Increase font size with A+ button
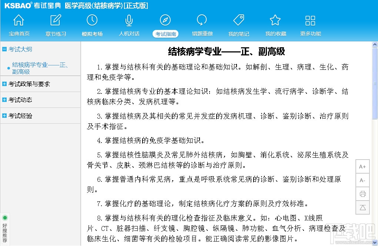The width and height of the screenshot is (378, 246). tap(362, 167)
